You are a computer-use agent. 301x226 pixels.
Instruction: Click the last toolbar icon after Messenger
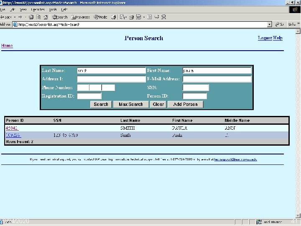click(x=163, y=17)
